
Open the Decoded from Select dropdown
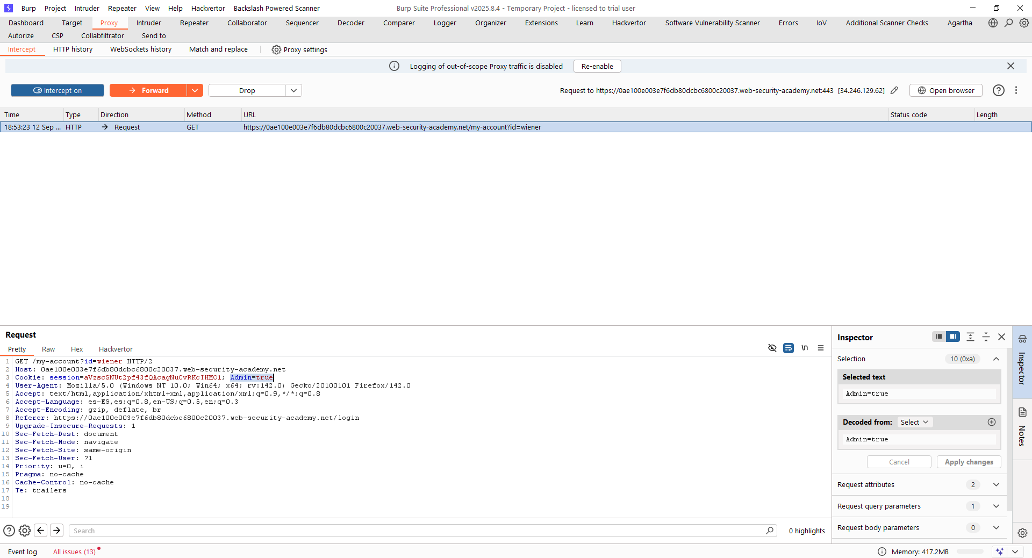pos(914,422)
